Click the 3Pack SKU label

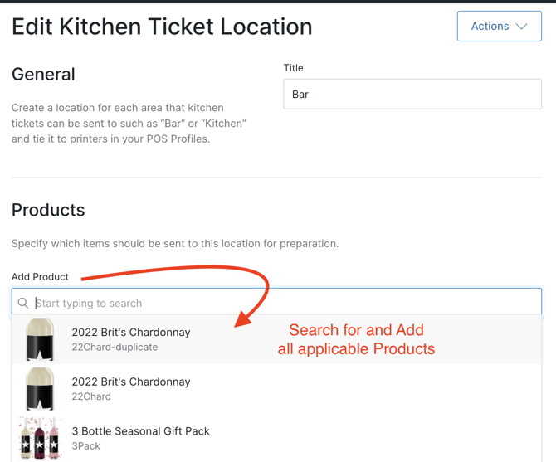85,446
